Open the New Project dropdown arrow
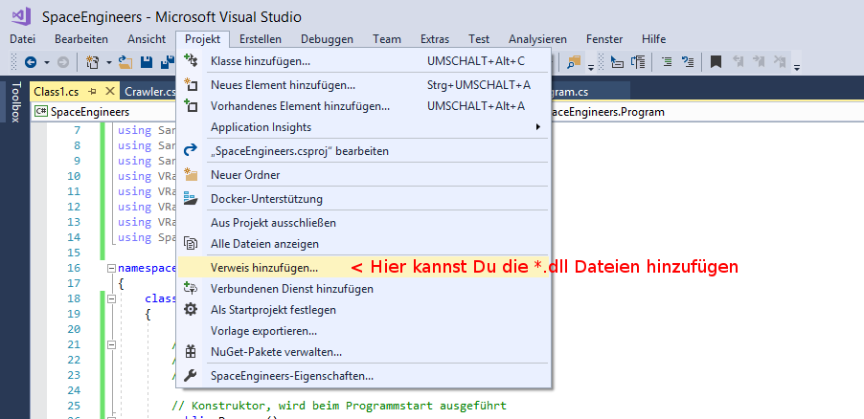The width and height of the screenshot is (864, 419). click(109, 62)
